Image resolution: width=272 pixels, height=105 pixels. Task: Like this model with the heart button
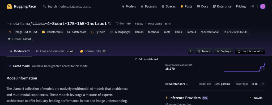click(120, 24)
